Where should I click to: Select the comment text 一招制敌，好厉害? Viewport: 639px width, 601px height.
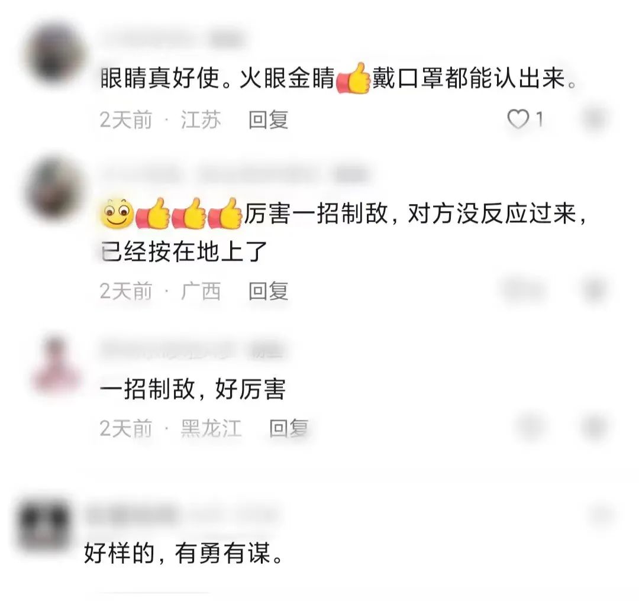[193, 389]
